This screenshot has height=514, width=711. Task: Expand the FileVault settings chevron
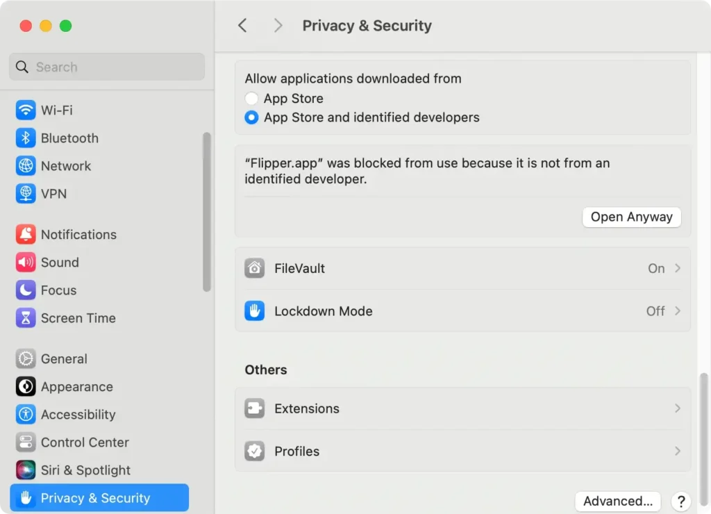pos(677,268)
